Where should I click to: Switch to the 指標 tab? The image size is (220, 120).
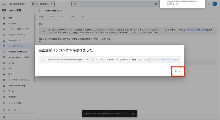coord(72,17)
